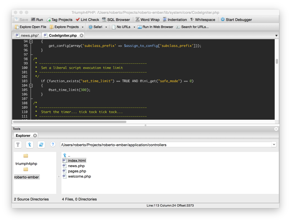
Task: Click Run In Web Browser
Action: (155, 27)
